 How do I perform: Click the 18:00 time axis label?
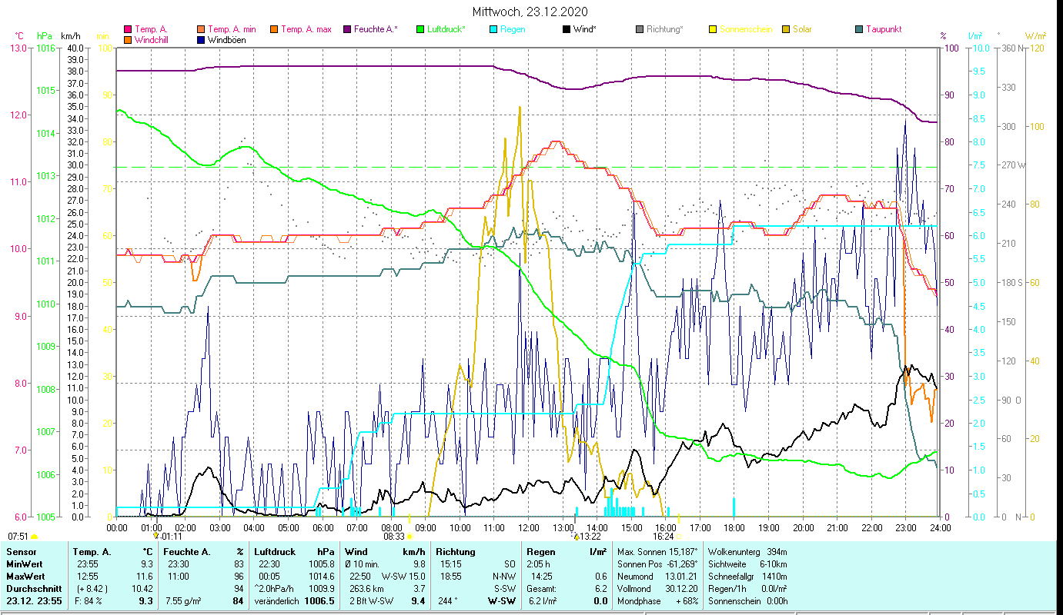point(734,528)
